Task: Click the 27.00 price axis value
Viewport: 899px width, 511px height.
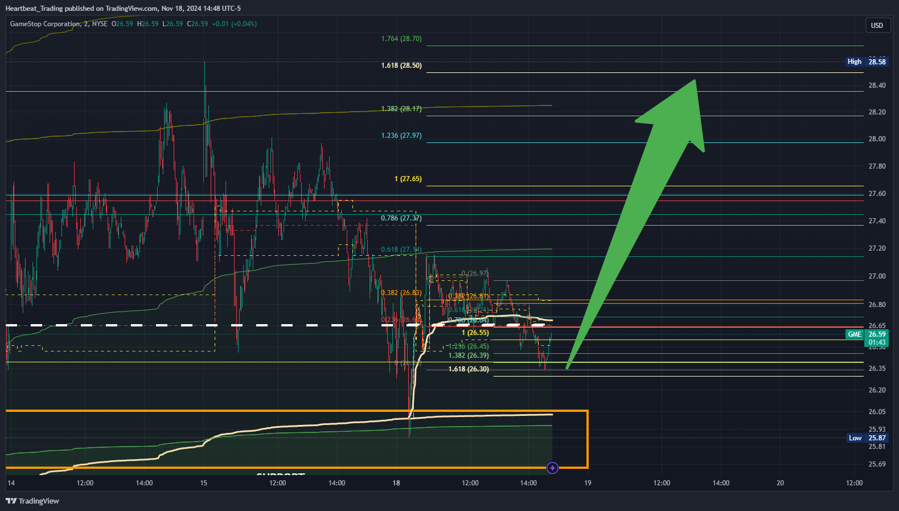Action: [877, 276]
